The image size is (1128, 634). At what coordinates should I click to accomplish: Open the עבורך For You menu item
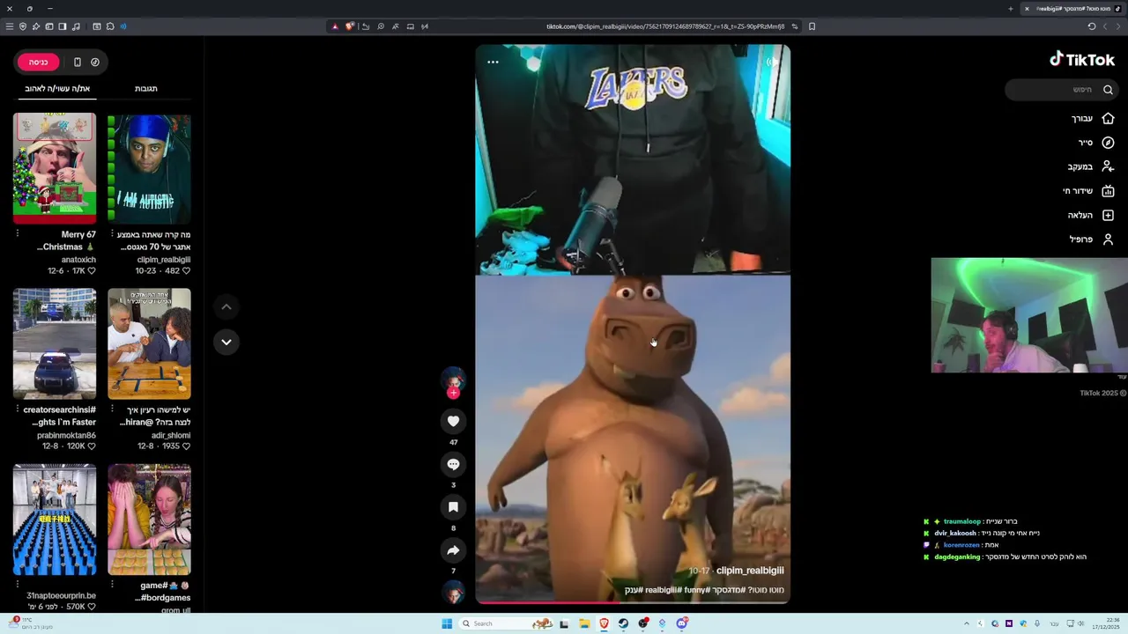coord(1093,118)
